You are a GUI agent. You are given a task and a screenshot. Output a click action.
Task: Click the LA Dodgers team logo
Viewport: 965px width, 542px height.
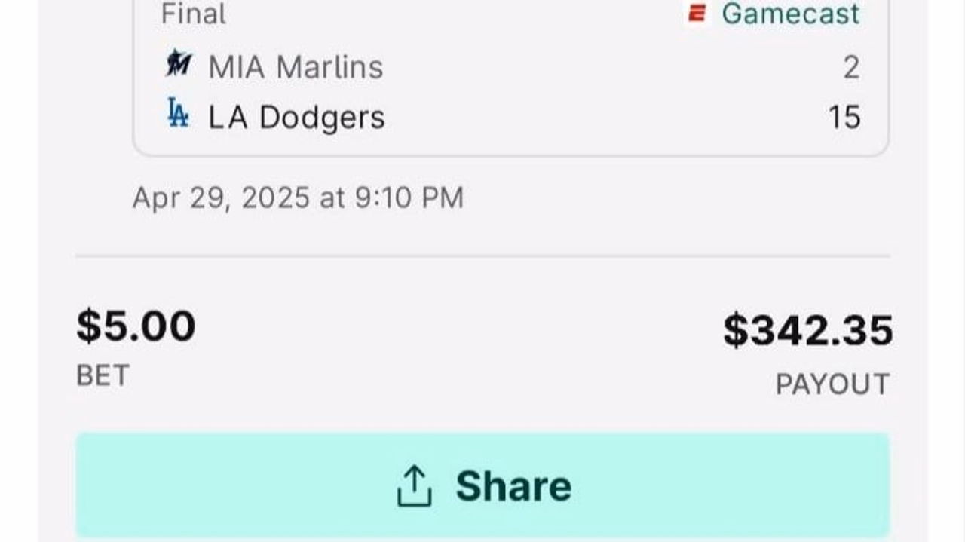[178, 113]
